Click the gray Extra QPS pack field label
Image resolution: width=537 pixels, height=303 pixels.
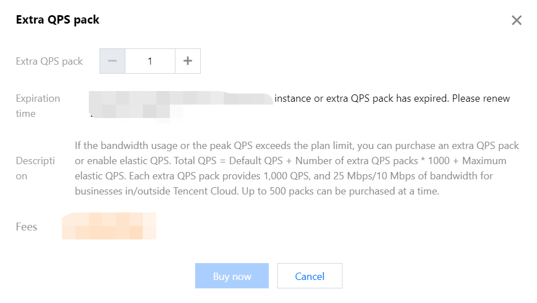pyautogui.click(x=49, y=61)
